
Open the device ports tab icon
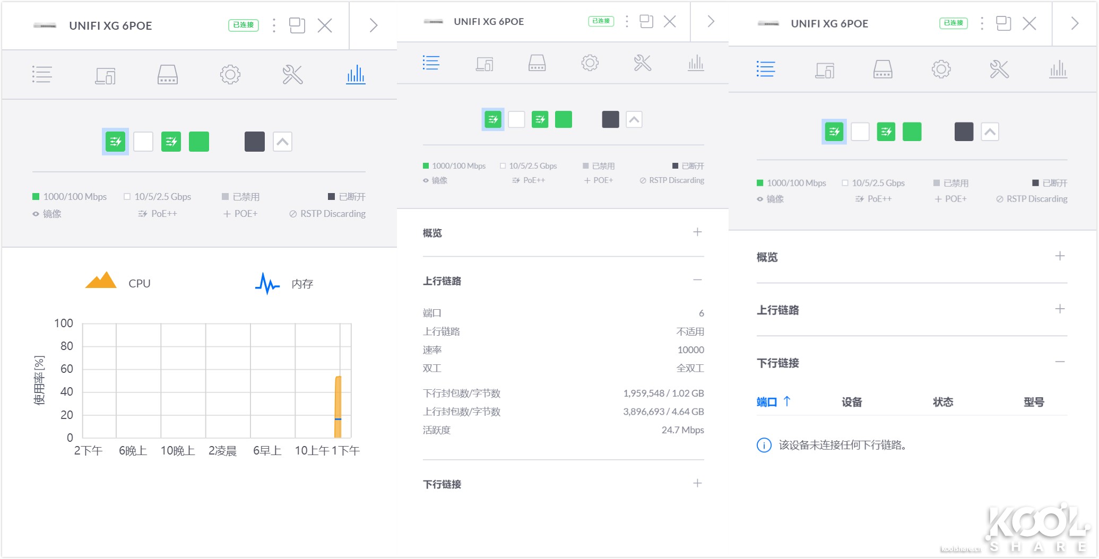[x=167, y=74]
